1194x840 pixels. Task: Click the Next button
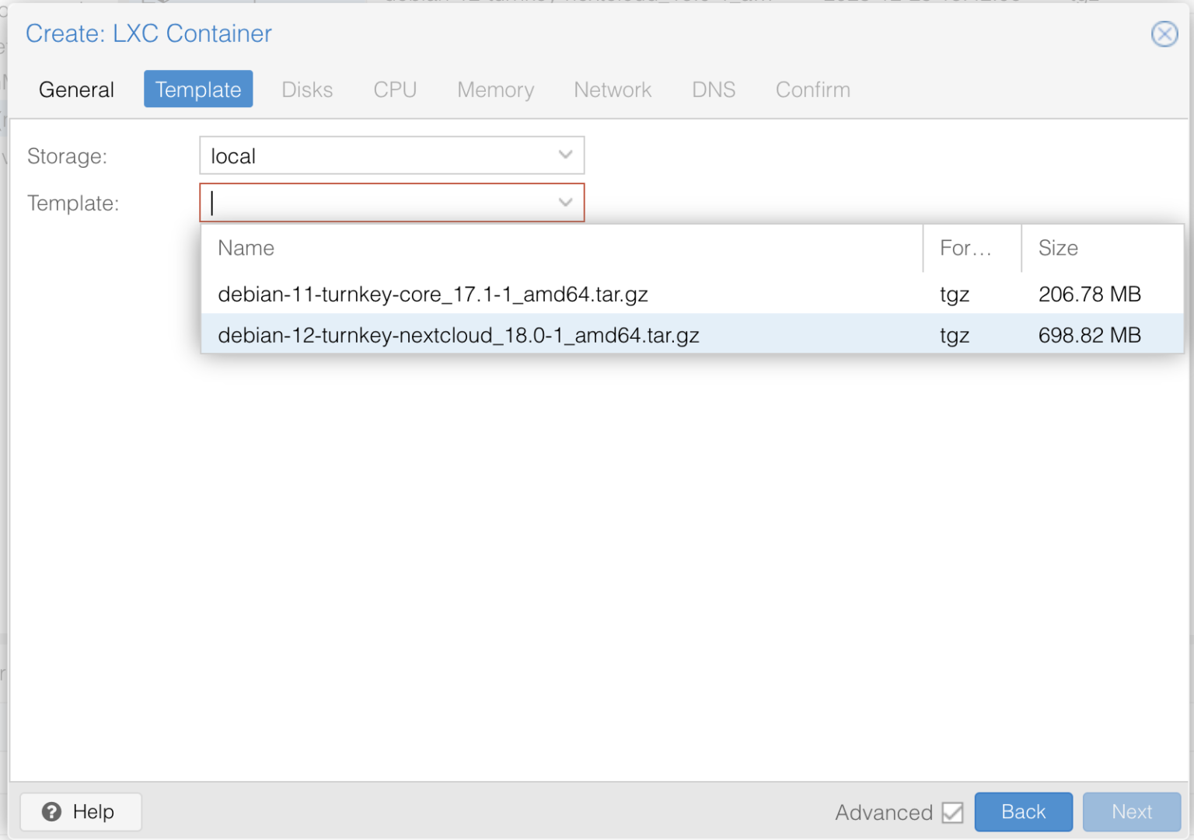(x=1131, y=811)
